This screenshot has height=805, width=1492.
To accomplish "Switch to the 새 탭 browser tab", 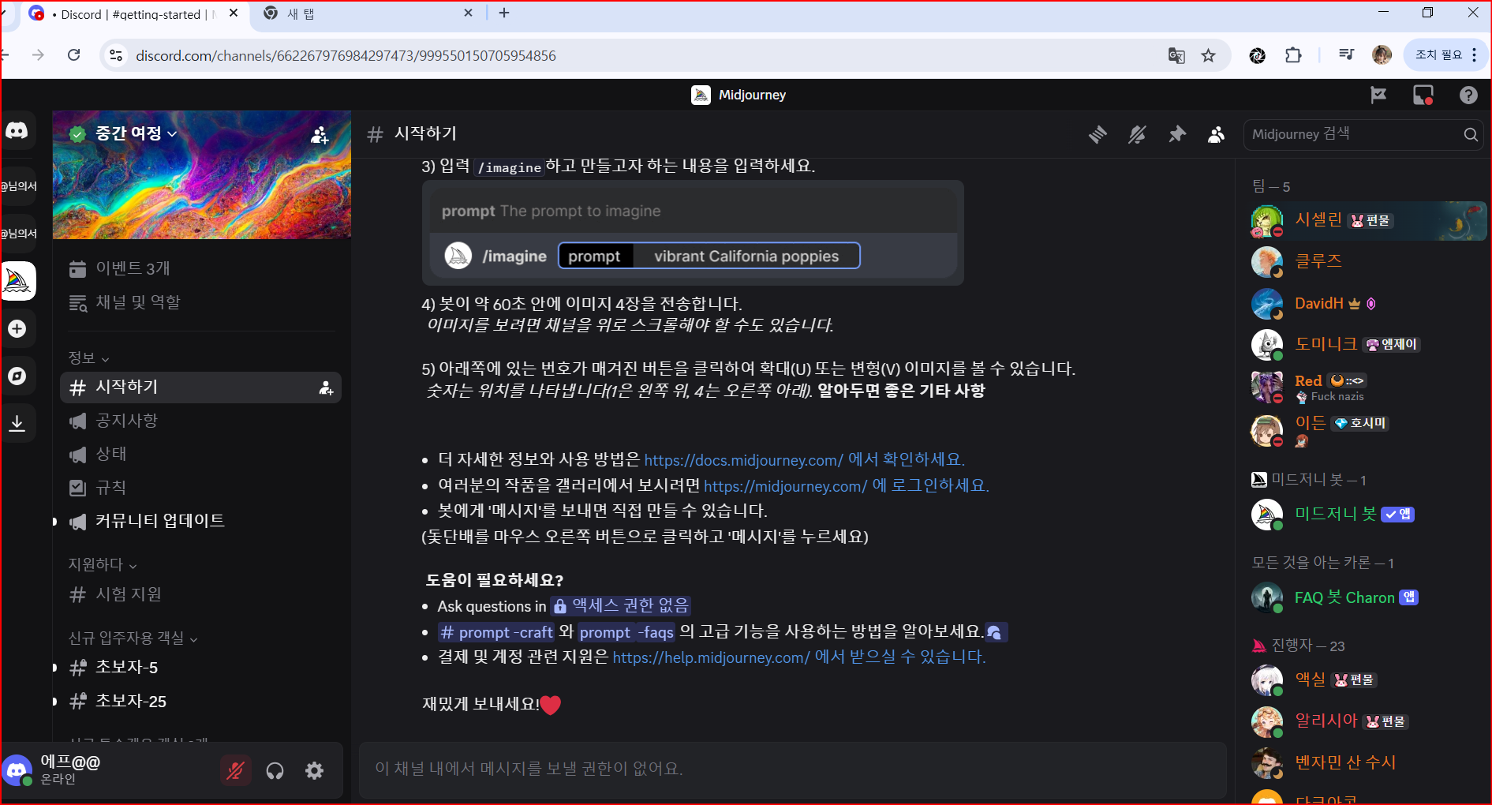I will click(368, 14).
